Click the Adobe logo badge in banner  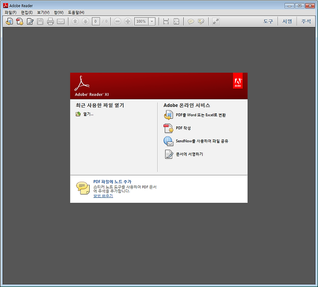tap(238, 81)
